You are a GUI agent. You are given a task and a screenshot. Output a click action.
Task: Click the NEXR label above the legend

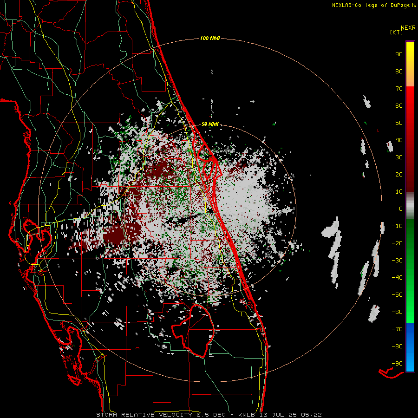pos(408,28)
